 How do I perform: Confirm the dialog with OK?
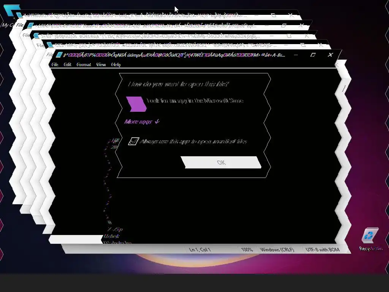[221, 162]
